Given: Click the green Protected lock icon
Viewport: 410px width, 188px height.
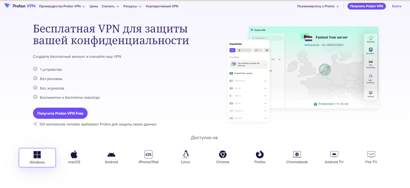Looking at the screenshot, I should (315, 104).
